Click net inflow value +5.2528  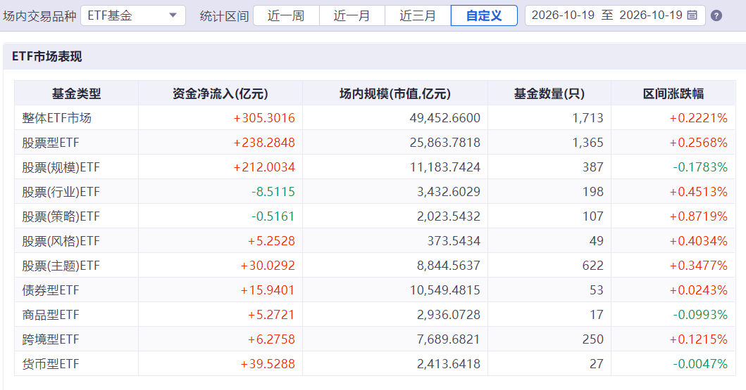point(271,241)
